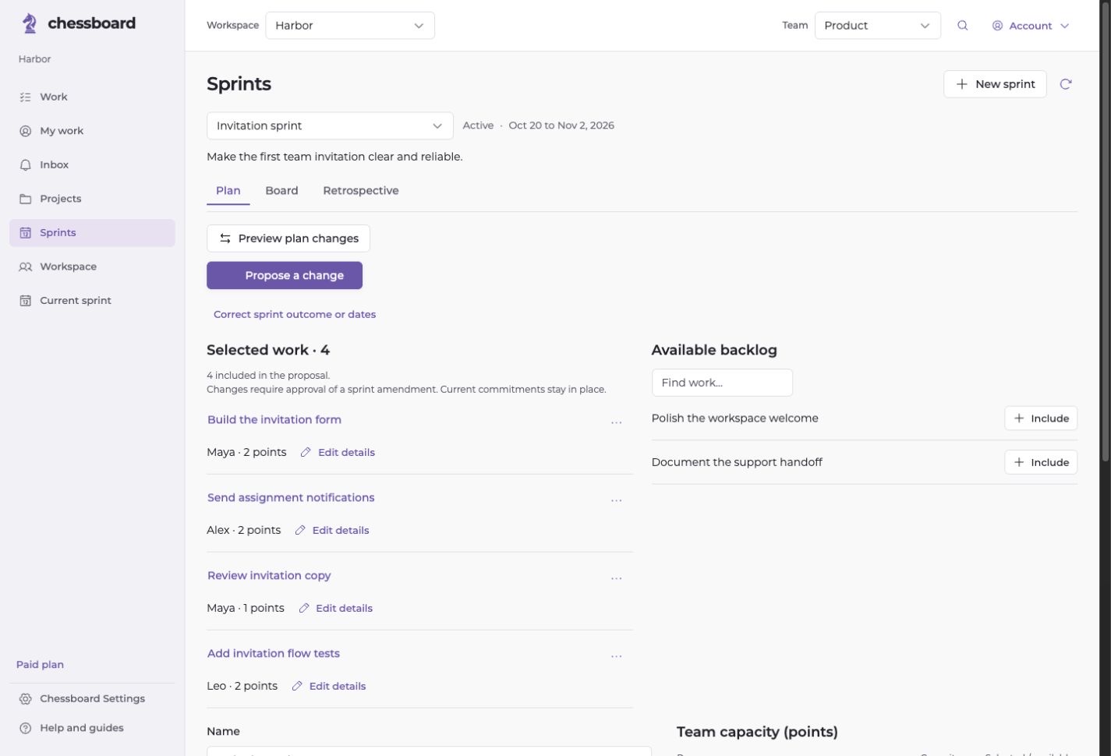The width and height of the screenshot is (1111, 756).
Task: Click Propose a change button
Action: 285,275
